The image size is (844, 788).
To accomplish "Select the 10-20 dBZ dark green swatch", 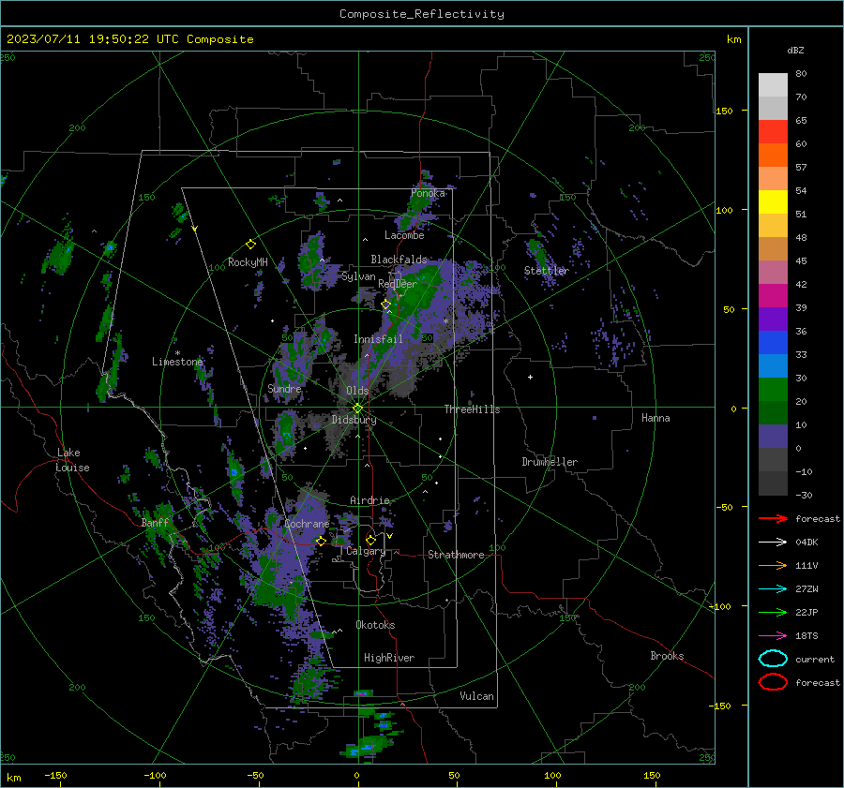I will [x=773, y=412].
